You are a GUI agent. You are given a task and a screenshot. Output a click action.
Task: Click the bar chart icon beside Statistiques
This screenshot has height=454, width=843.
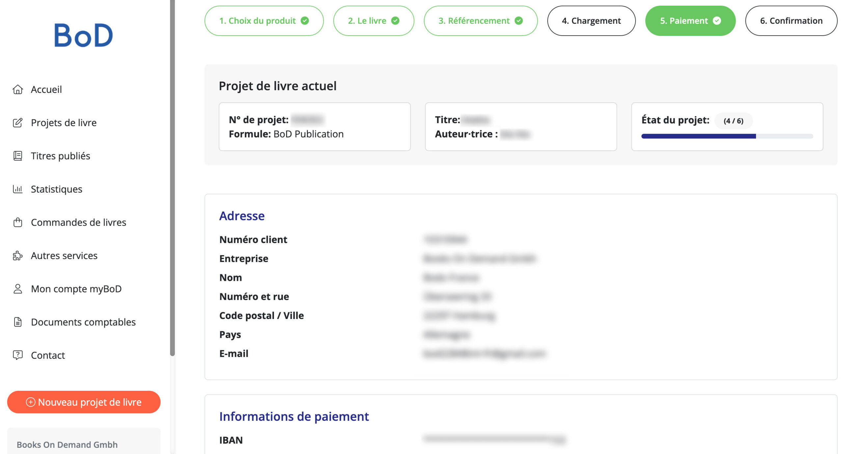point(18,189)
